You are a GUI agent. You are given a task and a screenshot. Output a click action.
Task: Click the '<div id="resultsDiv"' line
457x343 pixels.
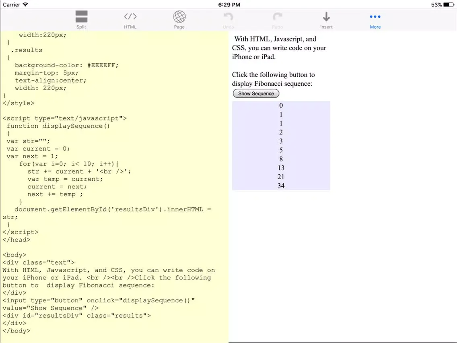(x=77, y=316)
